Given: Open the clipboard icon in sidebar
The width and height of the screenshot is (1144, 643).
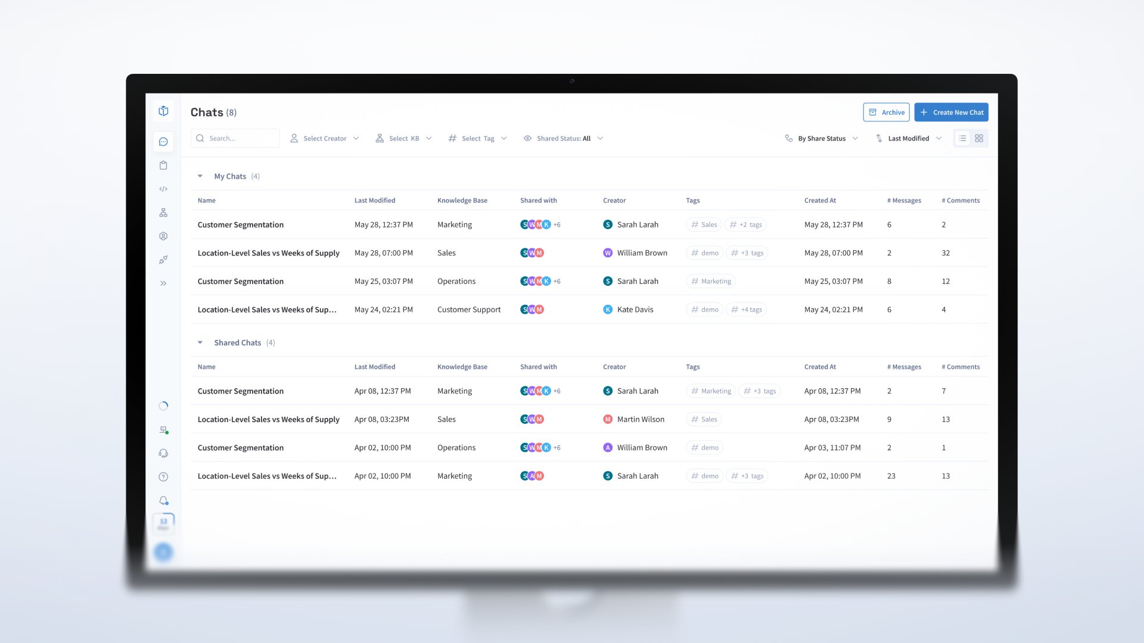Looking at the screenshot, I should pyautogui.click(x=163, y=166).
